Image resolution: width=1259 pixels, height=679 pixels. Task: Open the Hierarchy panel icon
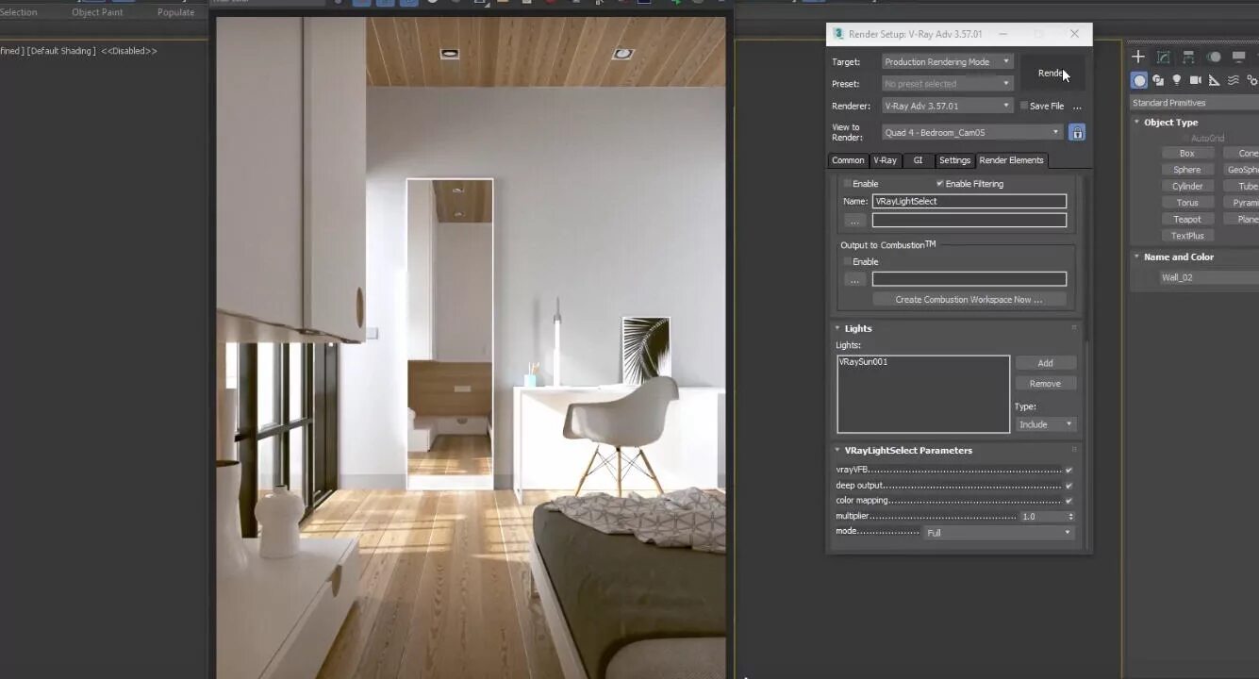pyautogui.click(x=1188, y=58)
